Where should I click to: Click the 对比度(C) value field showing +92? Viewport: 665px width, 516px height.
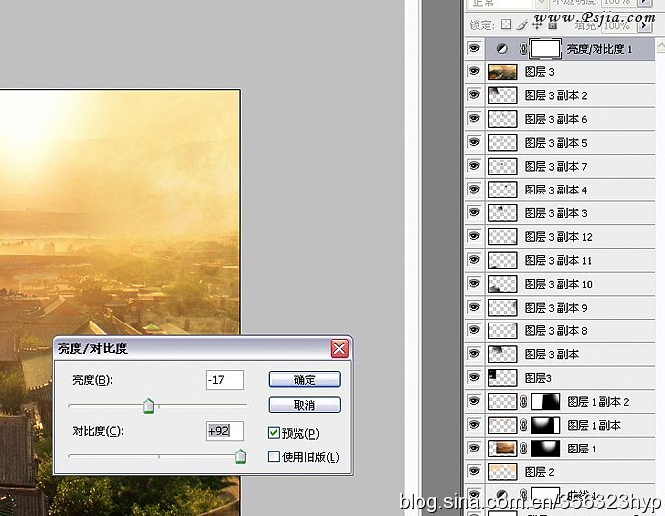click(225, 431)
